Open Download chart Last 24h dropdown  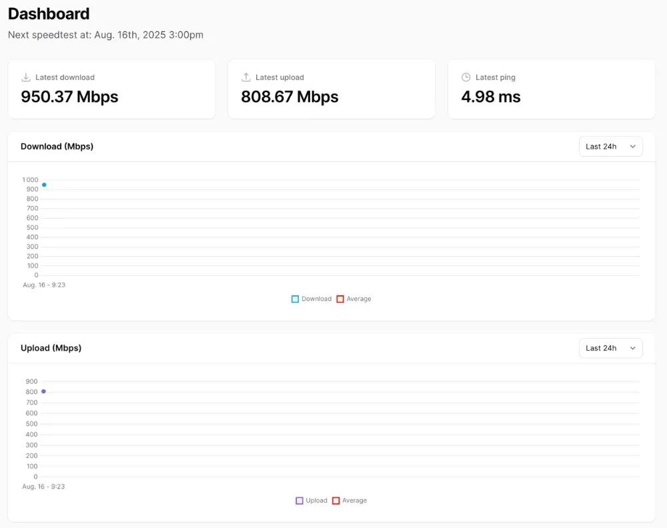(x=610, y=147)
